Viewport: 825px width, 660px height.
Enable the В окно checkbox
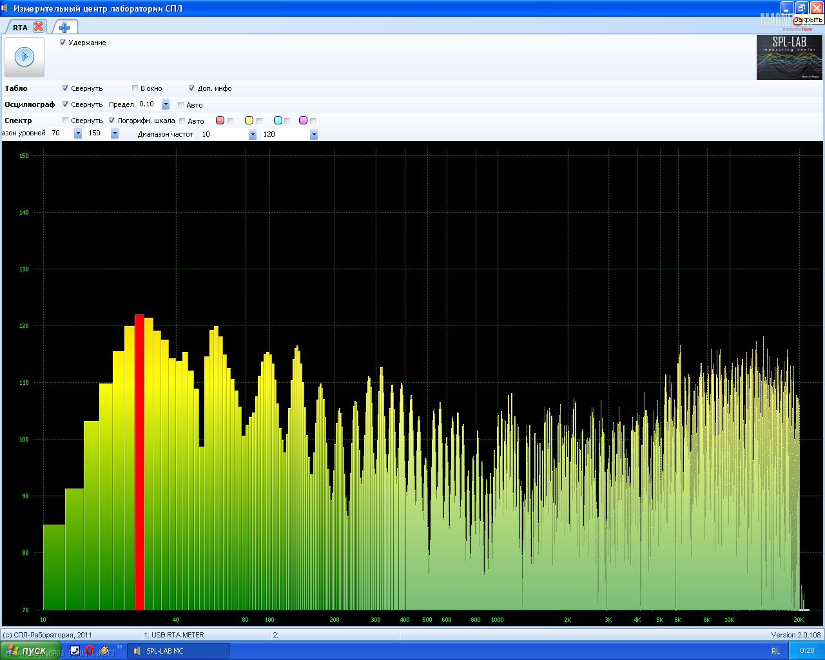135,88
